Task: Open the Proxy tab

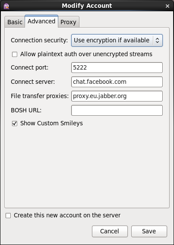Action: tap(68, 22)
